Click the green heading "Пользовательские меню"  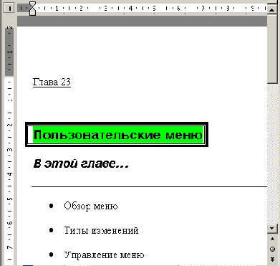(x=118, y=135)
